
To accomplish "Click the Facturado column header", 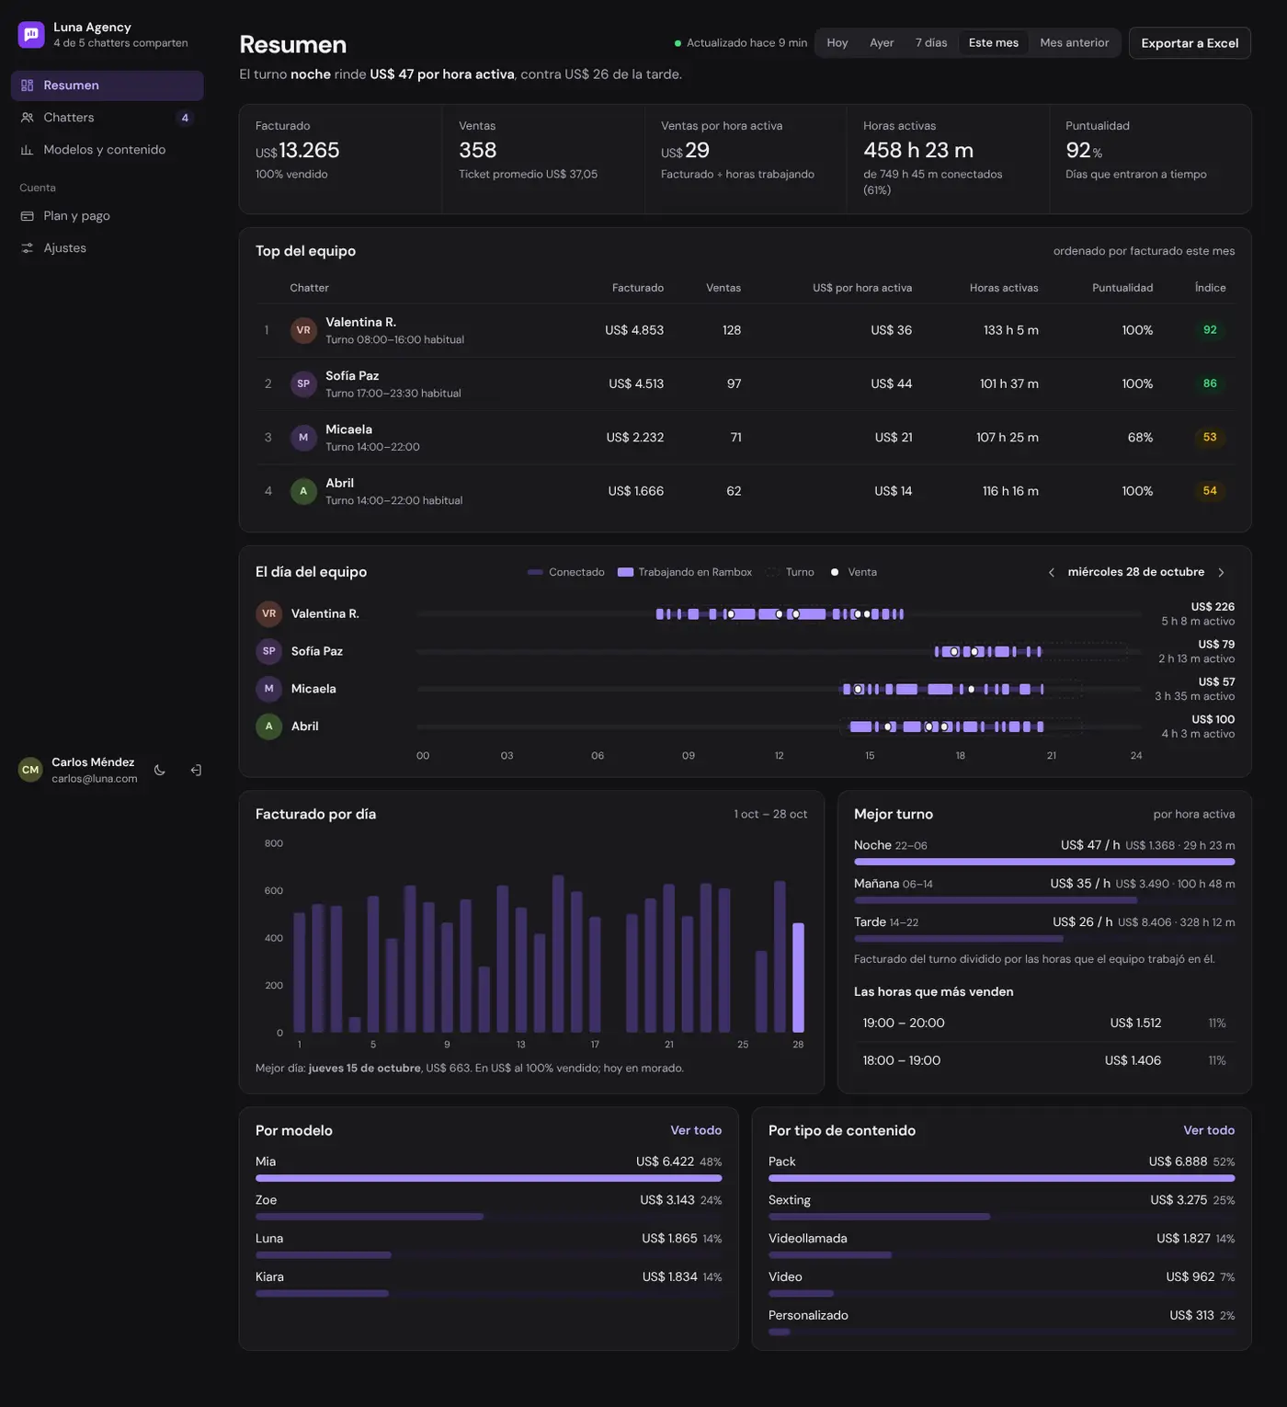I will [x=638, y=288].
